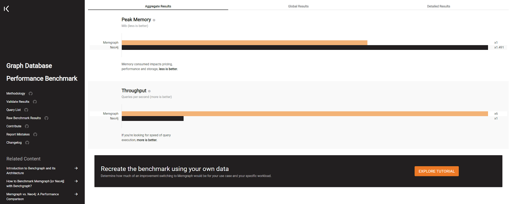Click 'Recreate the benchmark using your own data'
Viewport: 512px width, 204px height.
click(x=165, y=169)
